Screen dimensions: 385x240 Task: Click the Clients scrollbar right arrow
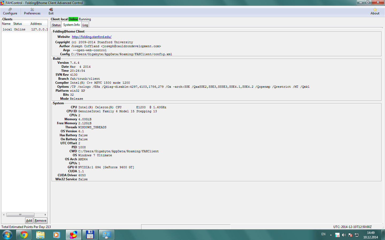coord(45,215)
